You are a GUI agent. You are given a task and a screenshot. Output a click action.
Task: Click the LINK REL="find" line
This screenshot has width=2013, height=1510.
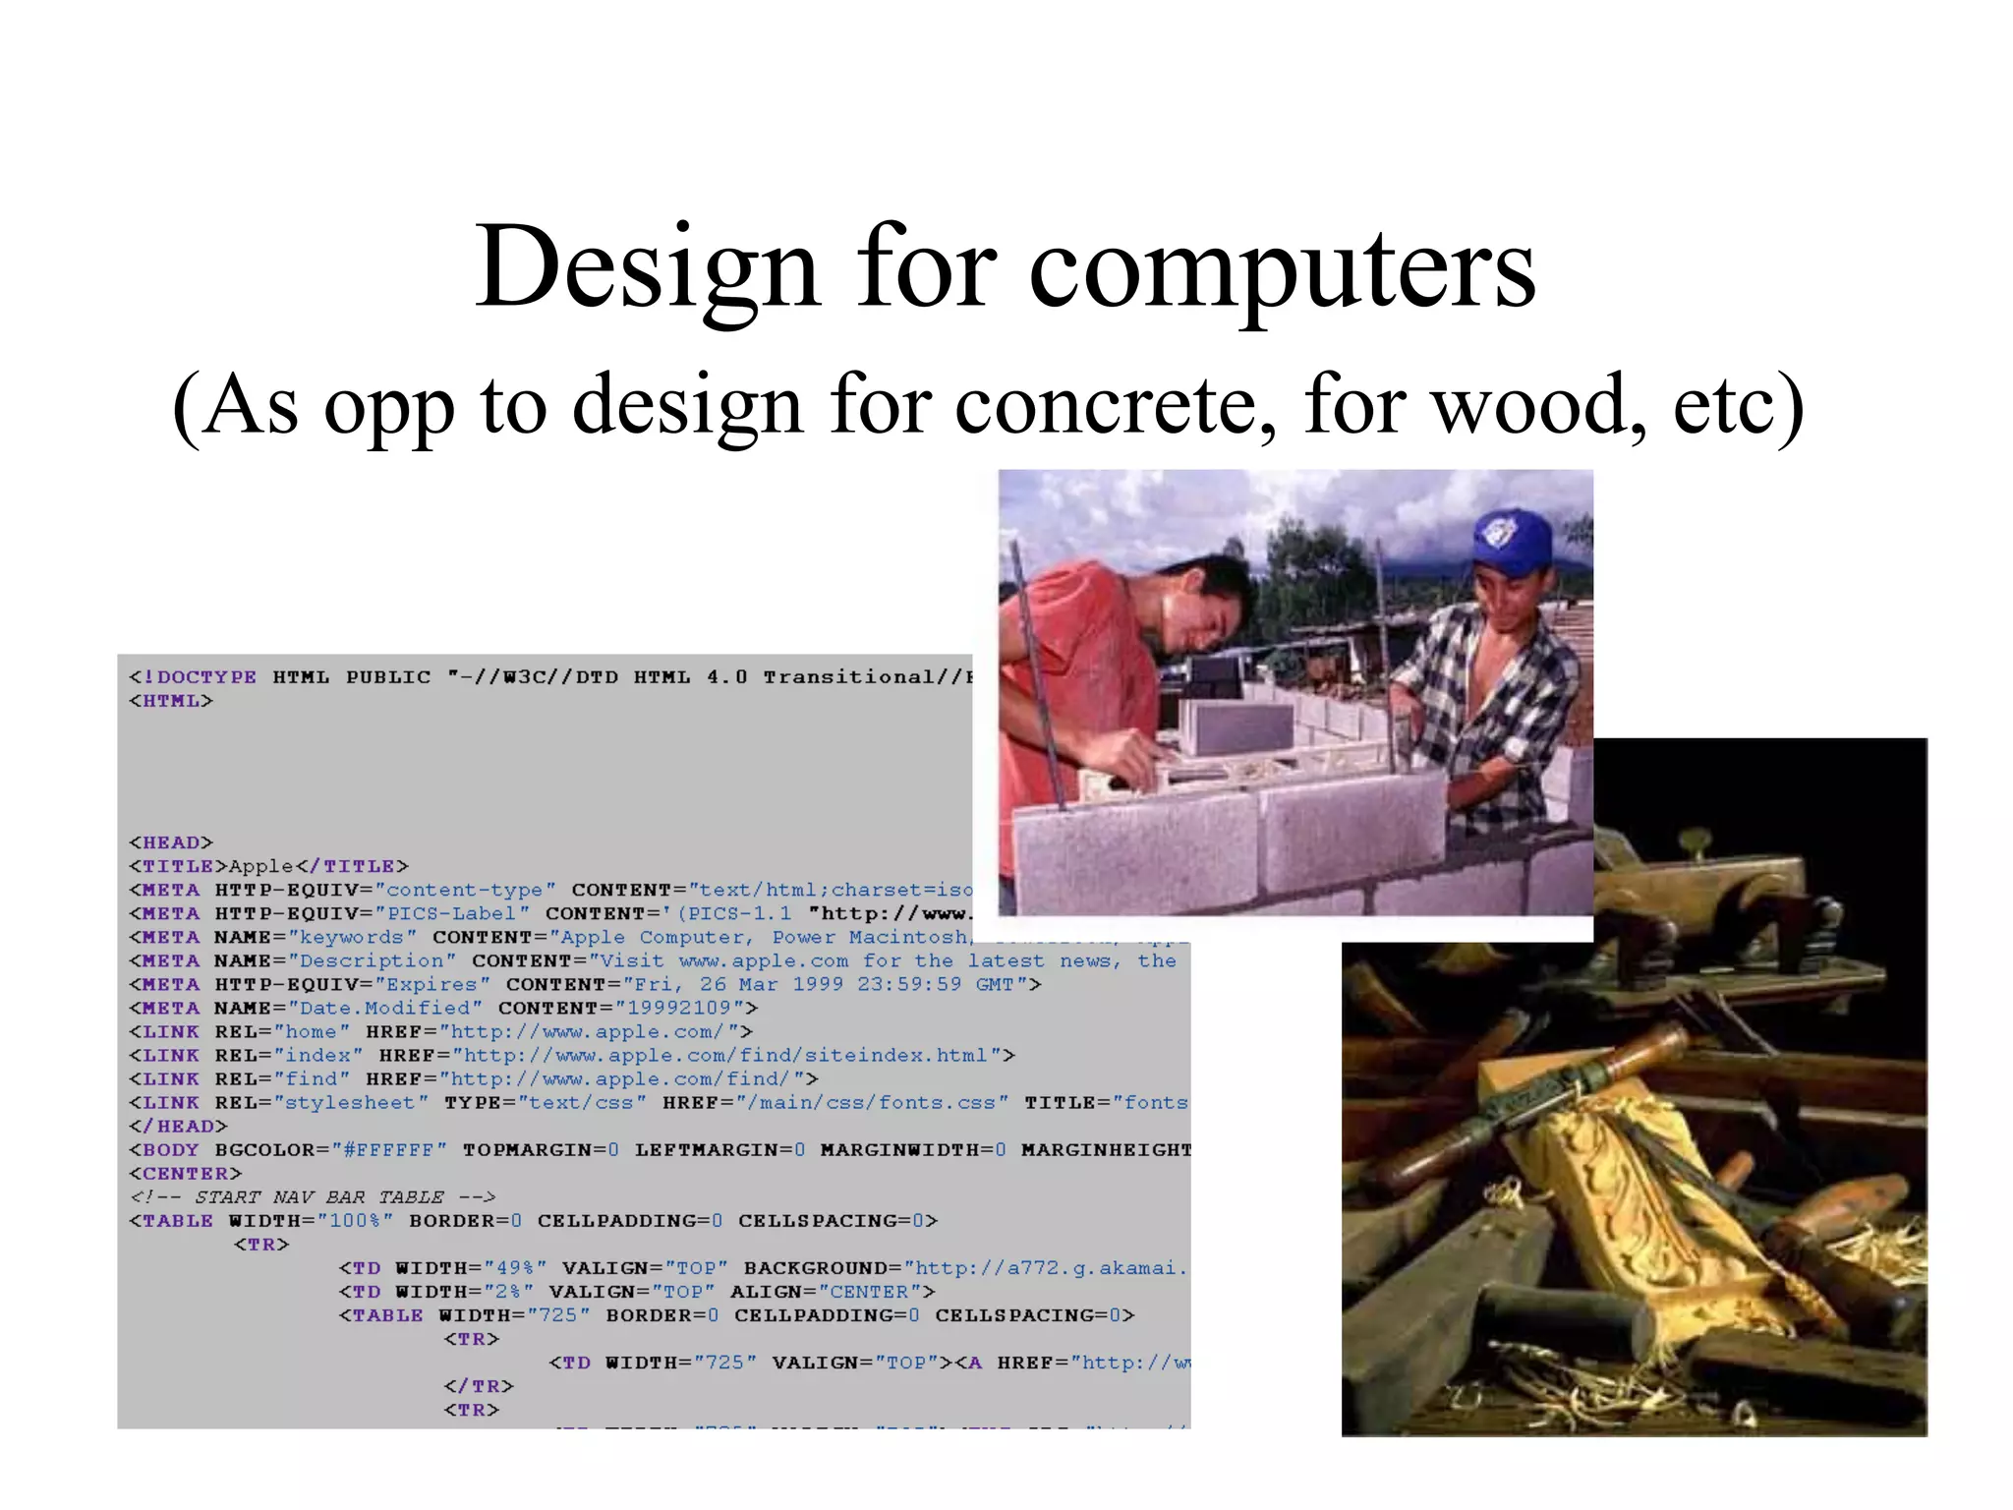[x=473, y=1078]
